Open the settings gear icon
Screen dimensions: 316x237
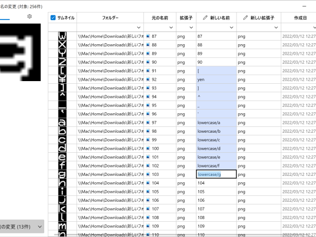tap(29, 16)
